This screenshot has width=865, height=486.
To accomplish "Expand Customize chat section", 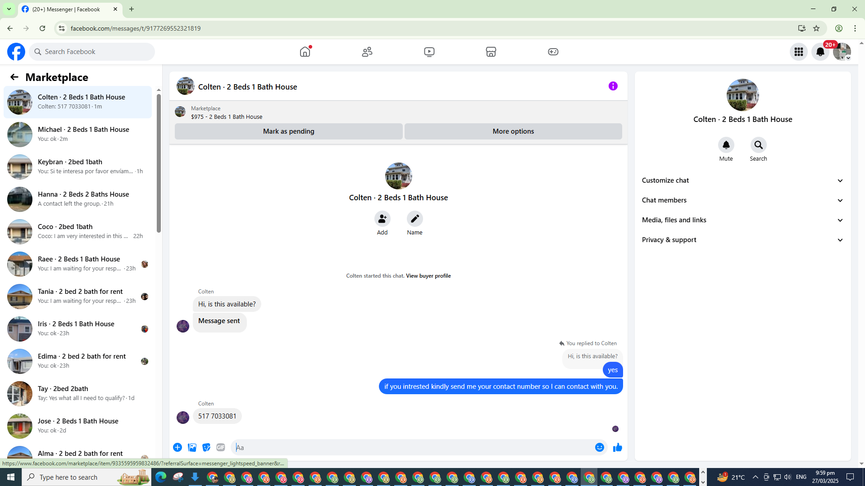I will [743, 180].
